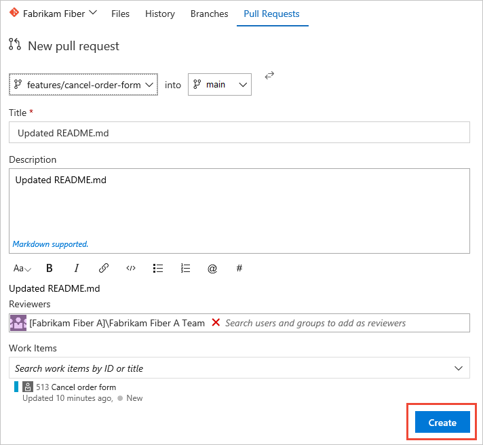Mention a person with the @ icon
This screenshot has height=445, width=483.
pyautogui.click(x=212, y=268)
